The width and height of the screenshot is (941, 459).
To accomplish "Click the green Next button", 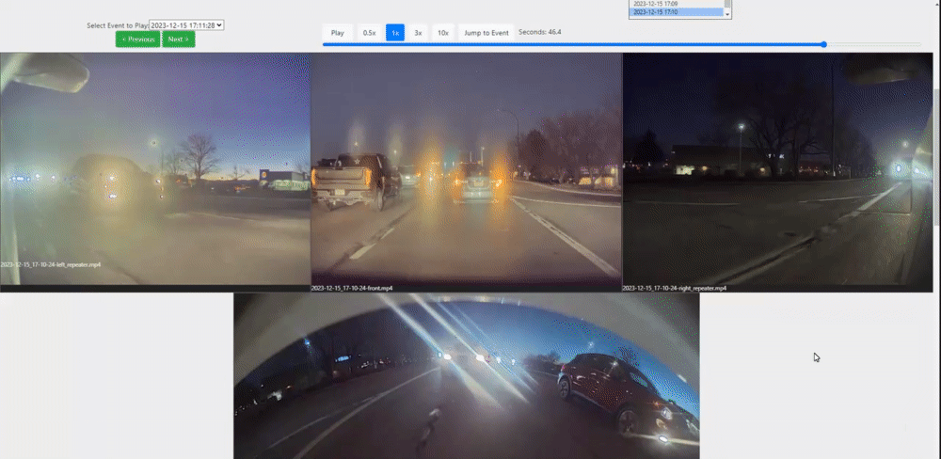I will tap(178, 40).
